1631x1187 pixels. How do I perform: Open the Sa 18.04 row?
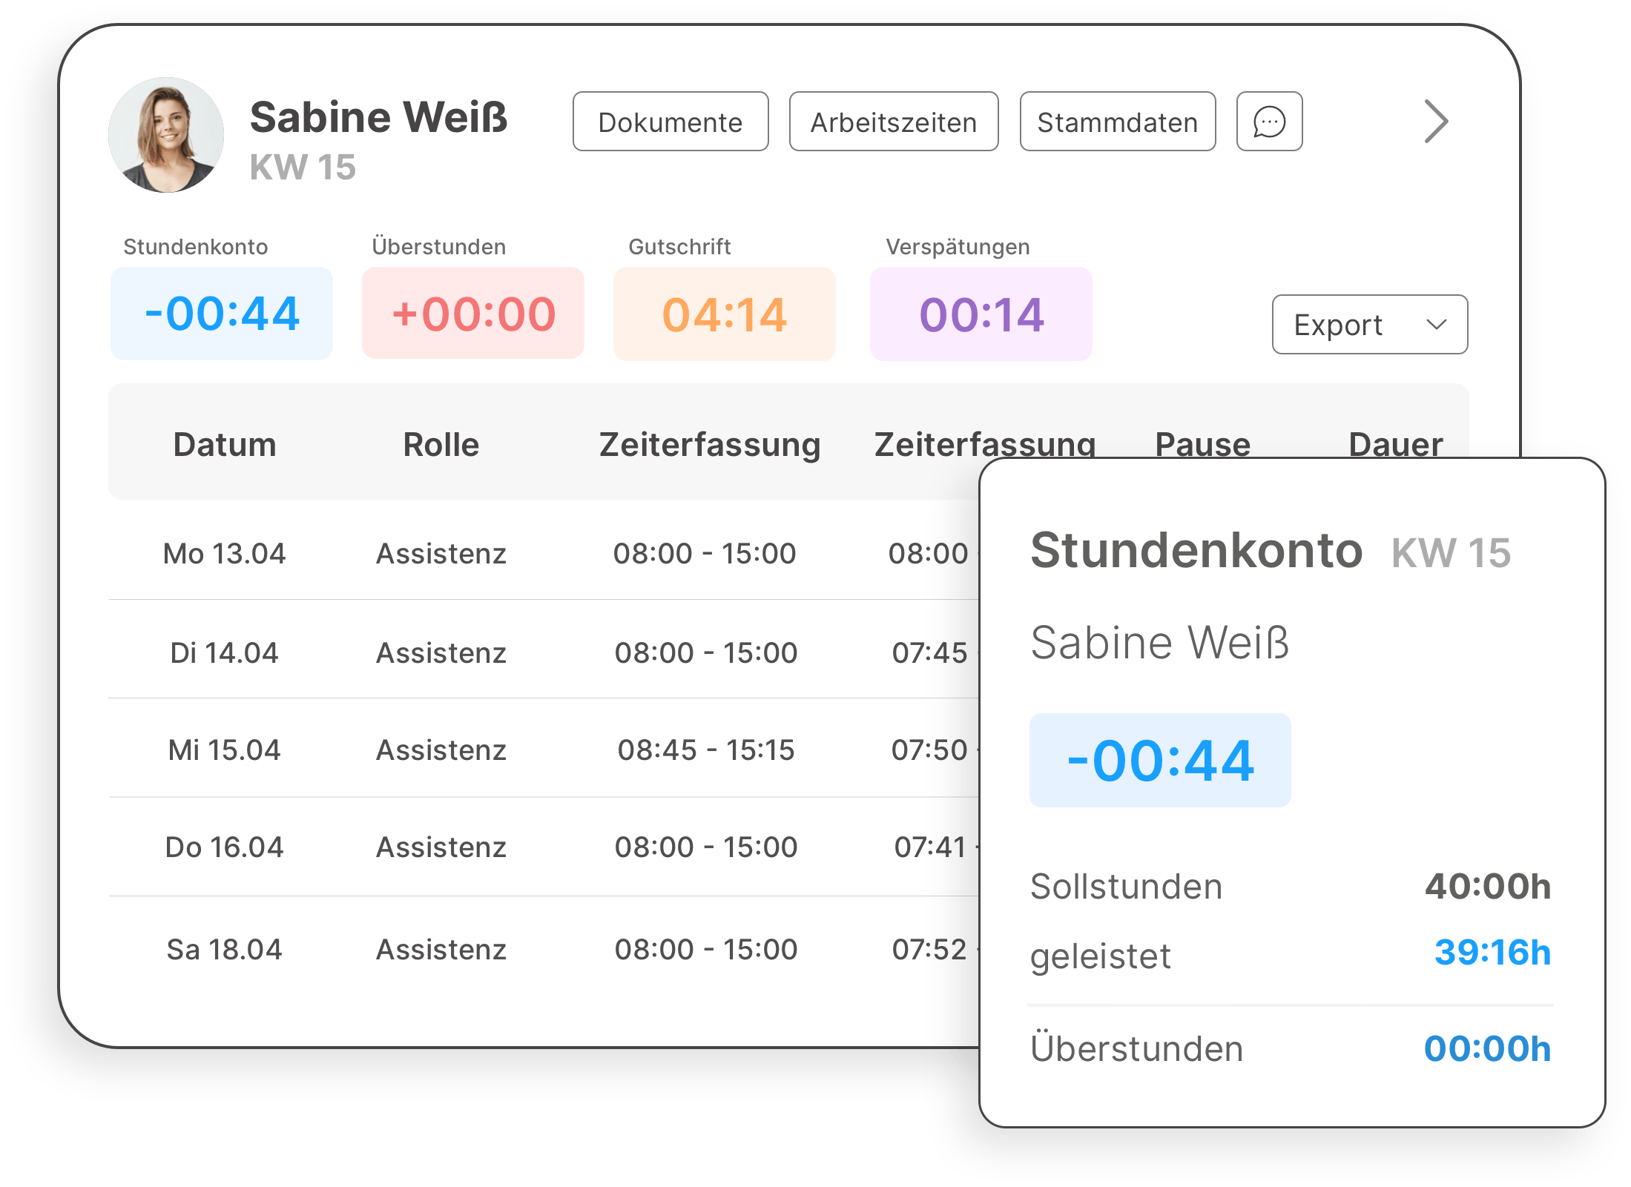(225, 950)
